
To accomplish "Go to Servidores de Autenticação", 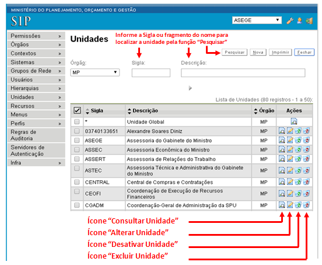I will pos(36,150).
